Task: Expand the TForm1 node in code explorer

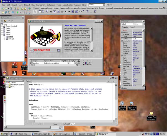Action: 7,83
